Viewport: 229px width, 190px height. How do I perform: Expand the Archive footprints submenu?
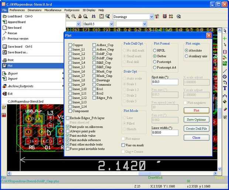[x=33, y=86]
